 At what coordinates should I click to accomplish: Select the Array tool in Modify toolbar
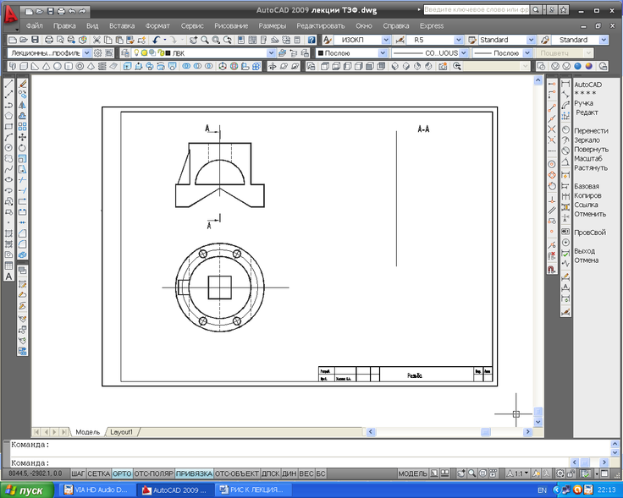[x=23, y=127]
